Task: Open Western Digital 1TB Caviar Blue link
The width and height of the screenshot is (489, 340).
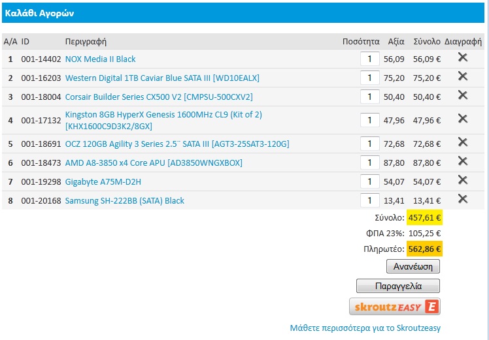Action: click(162, 78)
